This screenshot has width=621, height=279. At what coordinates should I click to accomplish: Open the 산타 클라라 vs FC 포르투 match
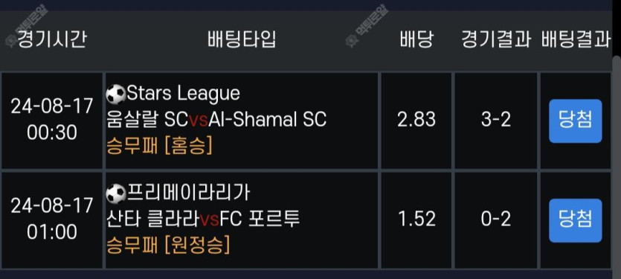coord(203,219)
